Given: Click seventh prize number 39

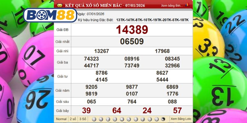Looking at the screenshot, I should pyautogui.click(x=86, y=111).
